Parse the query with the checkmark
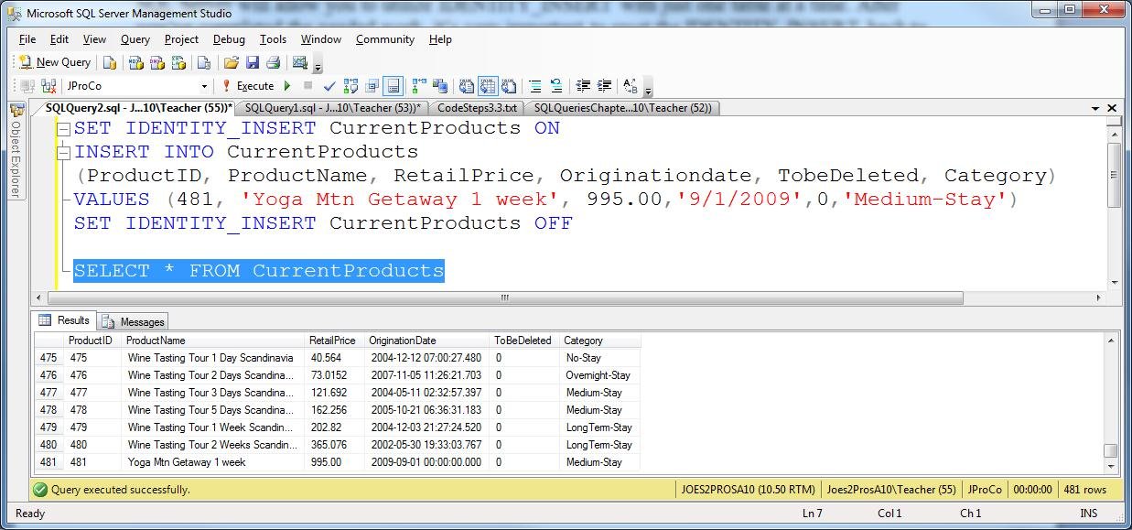1132x530 pixels. 329,86
